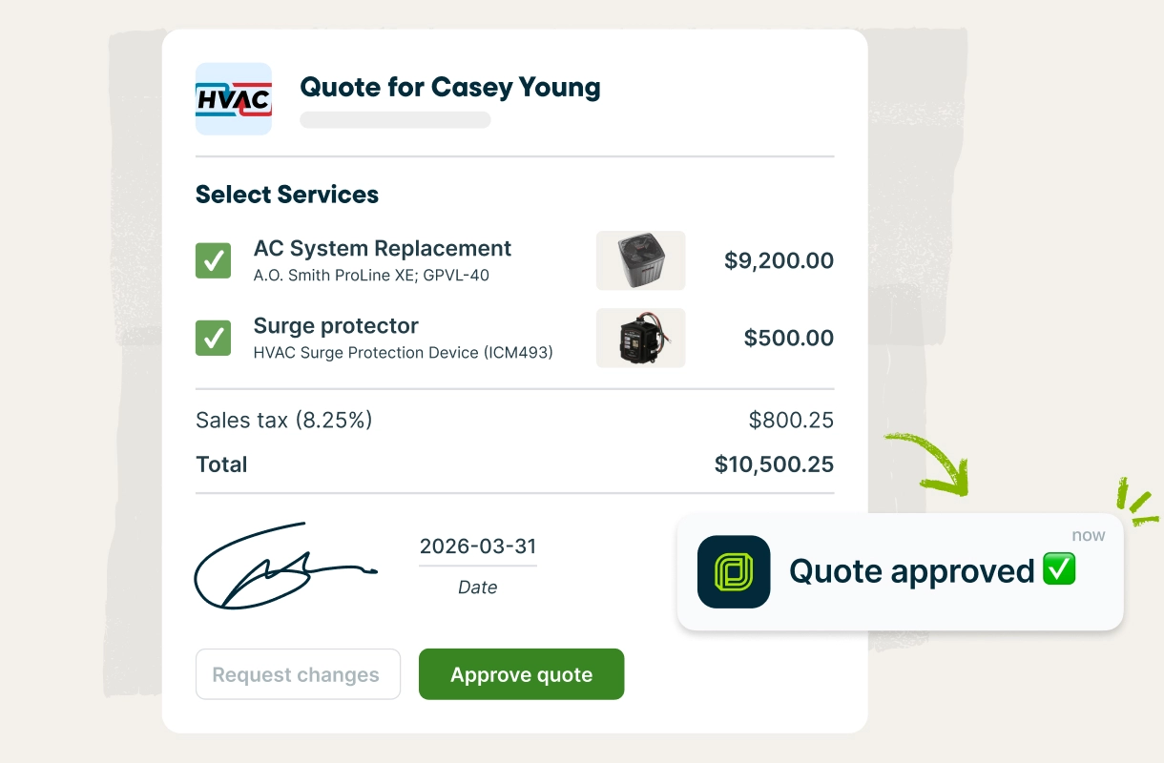Click the Request changes button
This screenshot has width=1164, height=763.
298,674
